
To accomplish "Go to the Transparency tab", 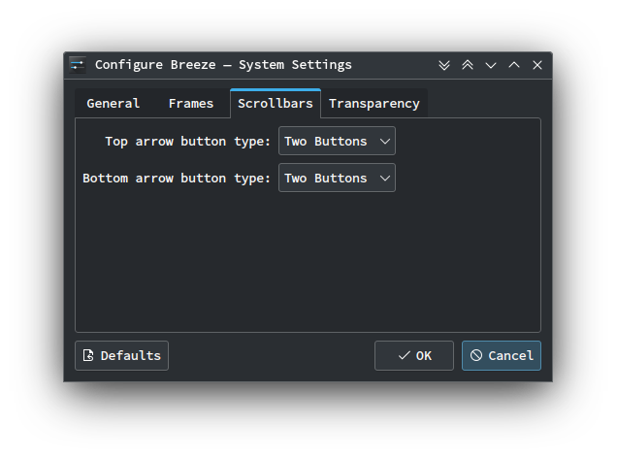I will (x=373, y=103).
